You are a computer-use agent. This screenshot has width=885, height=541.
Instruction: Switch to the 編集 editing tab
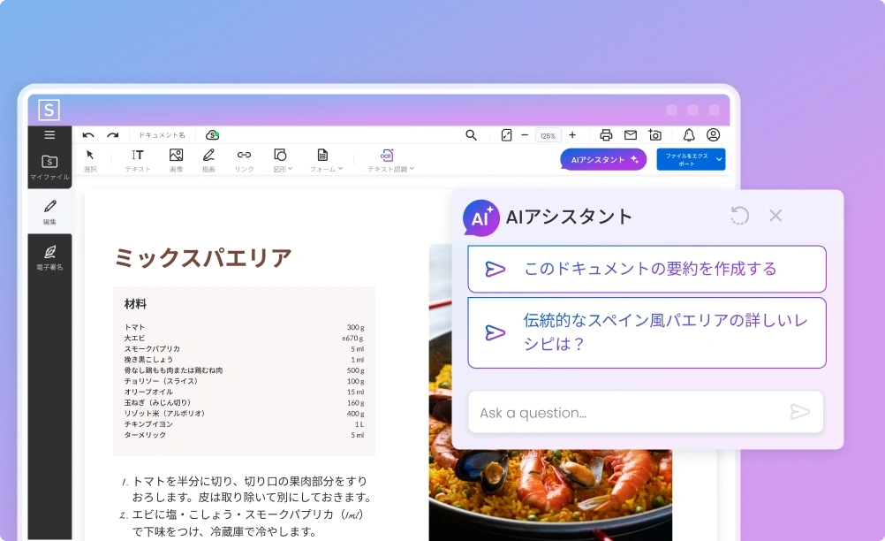tap(49, 210)
